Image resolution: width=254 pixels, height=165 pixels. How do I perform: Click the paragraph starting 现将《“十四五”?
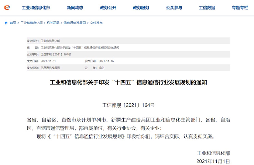pyautogui.click(x=126, y=136)
